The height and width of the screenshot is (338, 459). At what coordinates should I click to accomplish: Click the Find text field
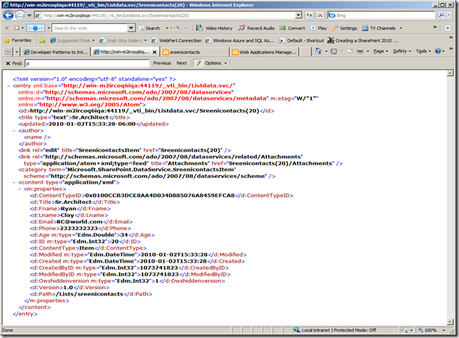(x=87, y=64)
